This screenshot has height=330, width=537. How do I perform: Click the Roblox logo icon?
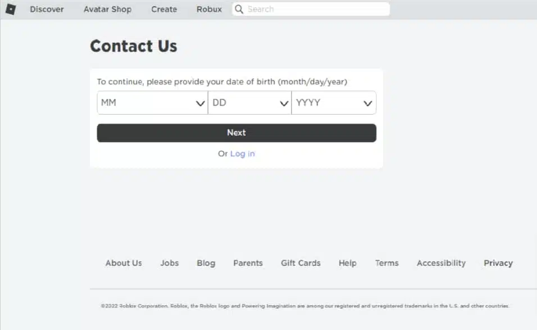[x=11, y=9]
